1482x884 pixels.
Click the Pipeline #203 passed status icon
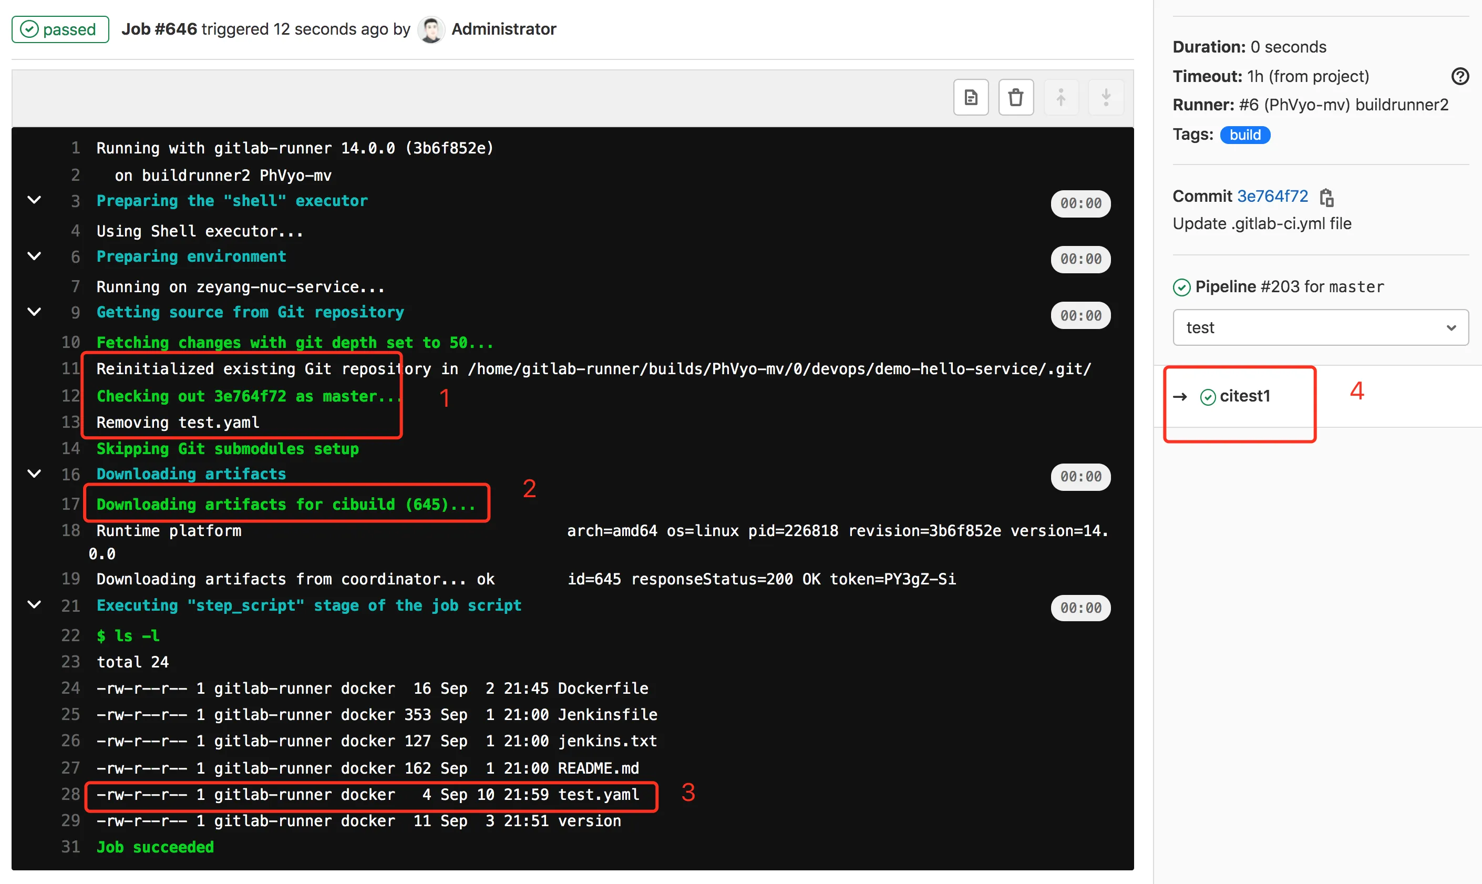(1181, 287)
